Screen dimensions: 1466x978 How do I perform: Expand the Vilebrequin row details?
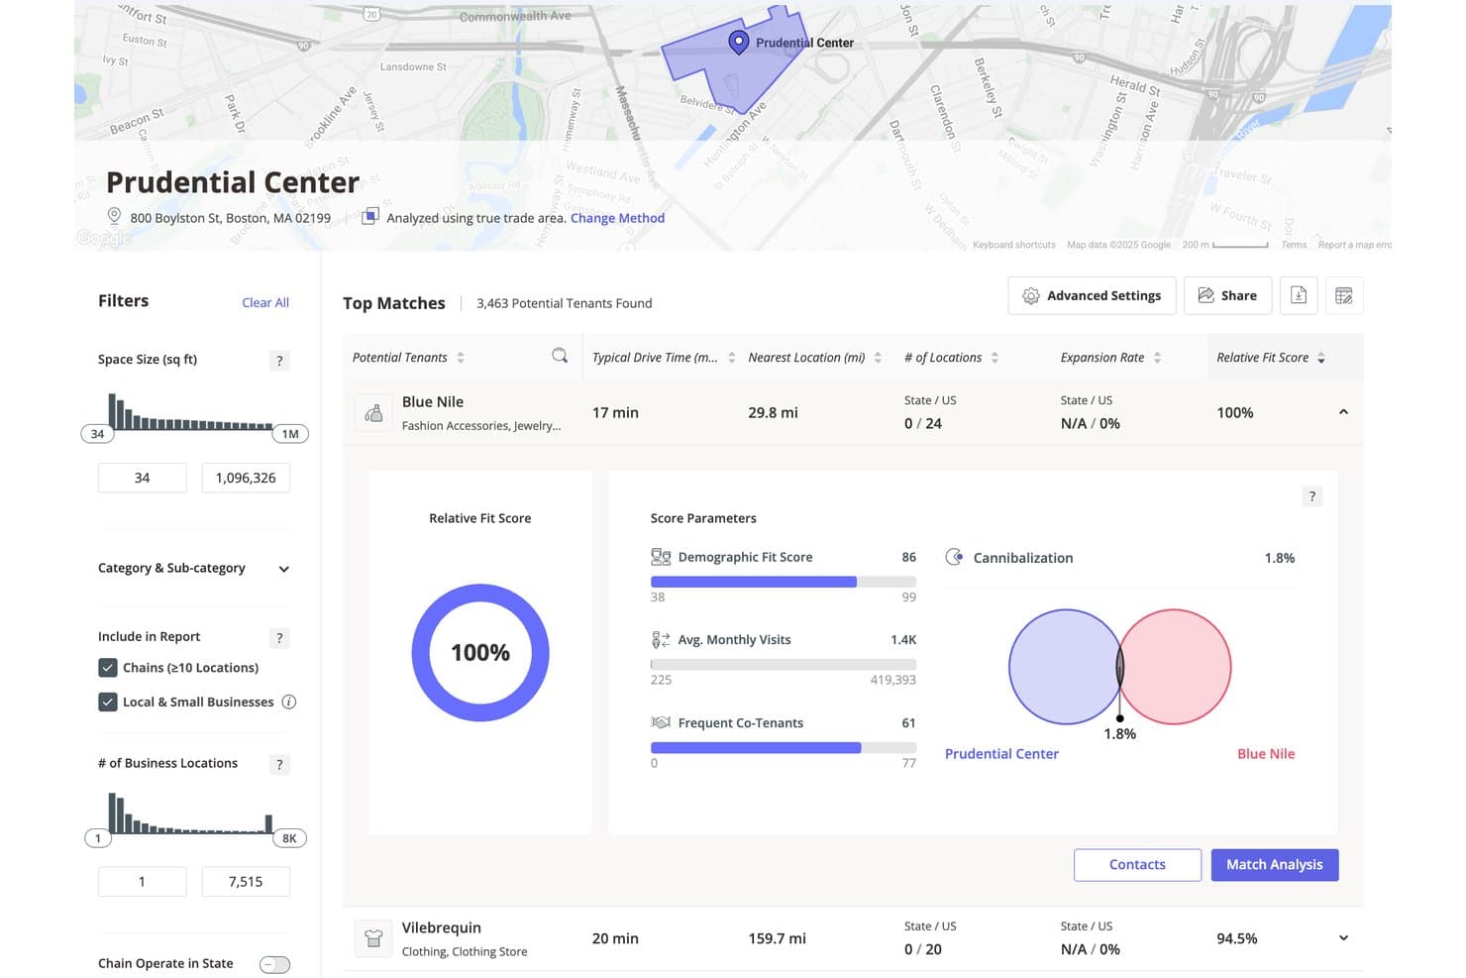coord(1343,938)
